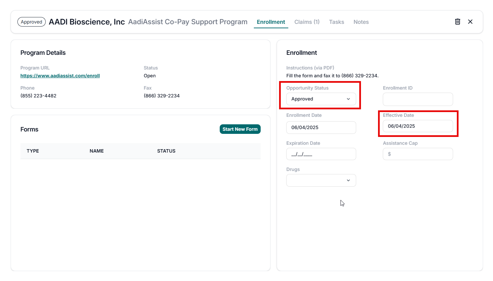Focus the Enrollment ID field
Screen dimensions: 493x281
click(x=418, y=99)
